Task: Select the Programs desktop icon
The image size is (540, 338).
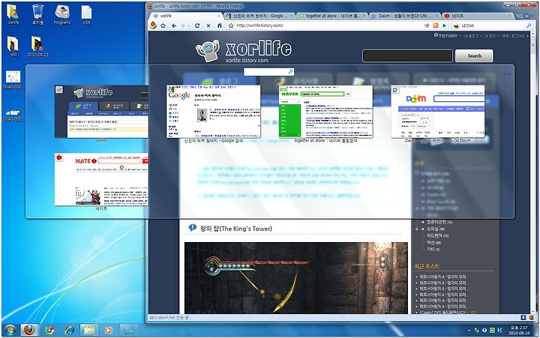Action: coord(62,15)
